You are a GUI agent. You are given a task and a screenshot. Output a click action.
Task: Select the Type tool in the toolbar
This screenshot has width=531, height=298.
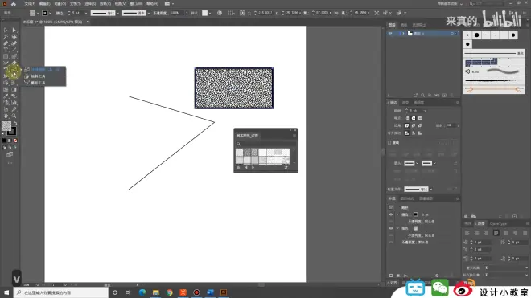pos(6,50)
